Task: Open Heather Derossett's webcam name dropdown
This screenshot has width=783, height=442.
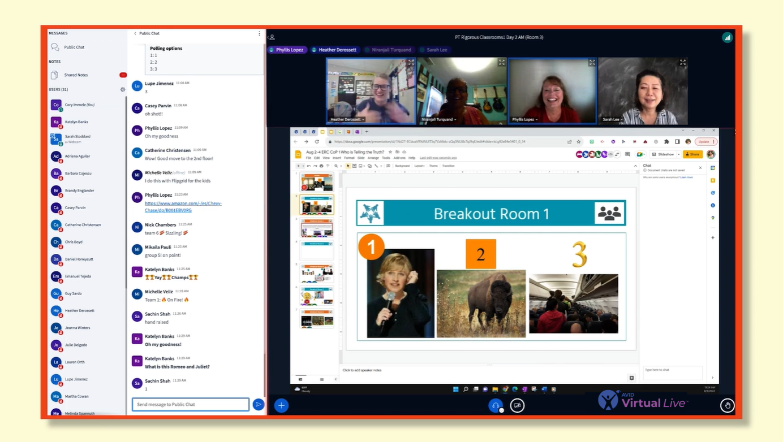Action: pyautogui.click(x=347, y=119)
